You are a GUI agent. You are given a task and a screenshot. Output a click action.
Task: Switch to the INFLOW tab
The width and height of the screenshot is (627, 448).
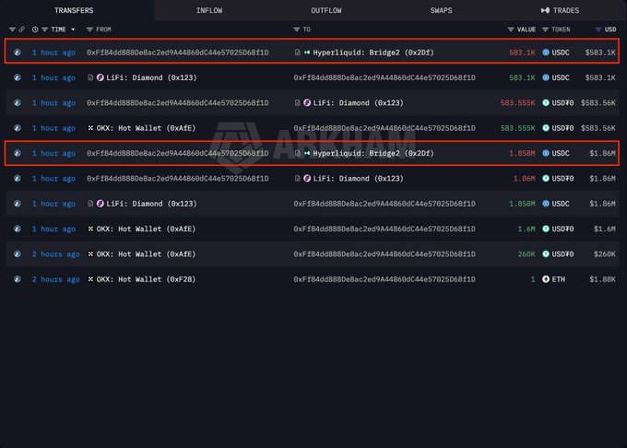209,10
